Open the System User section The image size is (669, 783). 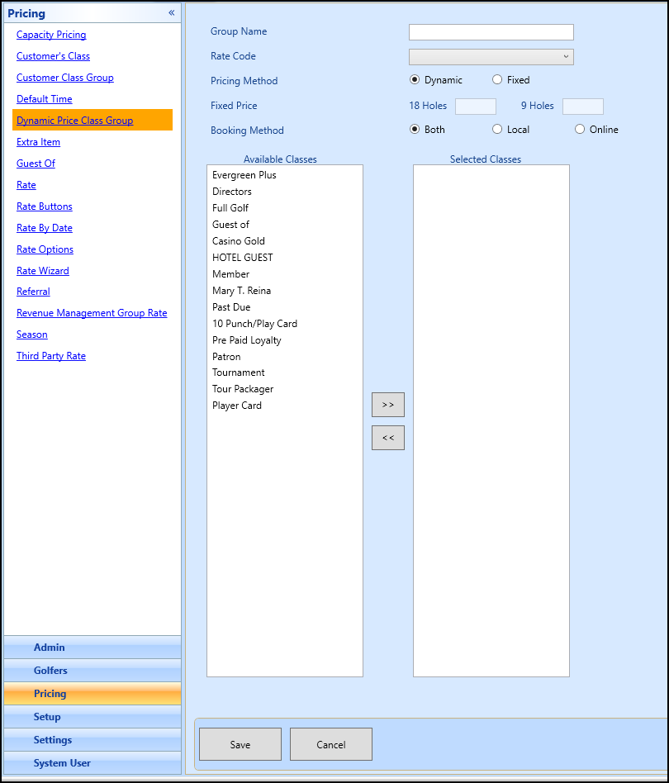93,763
